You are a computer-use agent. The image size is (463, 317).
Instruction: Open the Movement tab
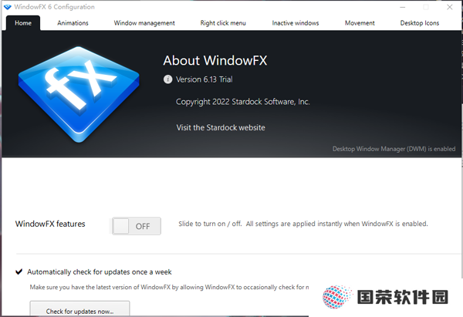pos(360,23)
